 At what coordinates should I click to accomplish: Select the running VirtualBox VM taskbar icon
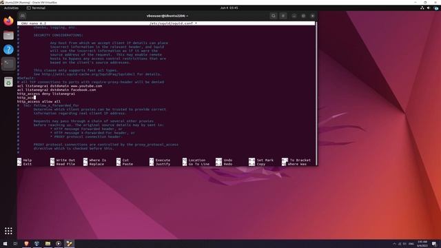pyautogui.click(x=69, y=243)
